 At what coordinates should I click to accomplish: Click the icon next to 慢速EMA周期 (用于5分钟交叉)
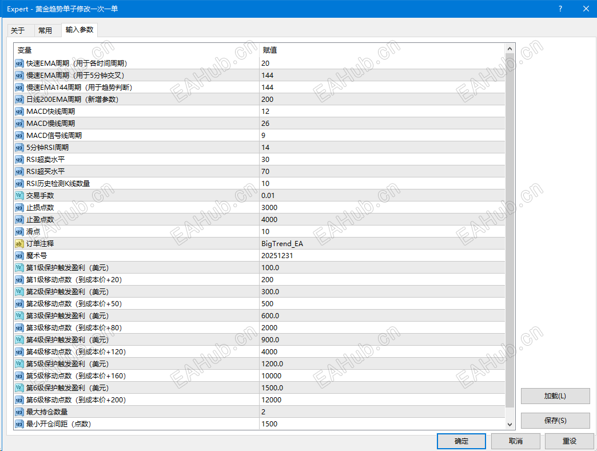click(19, 76)
